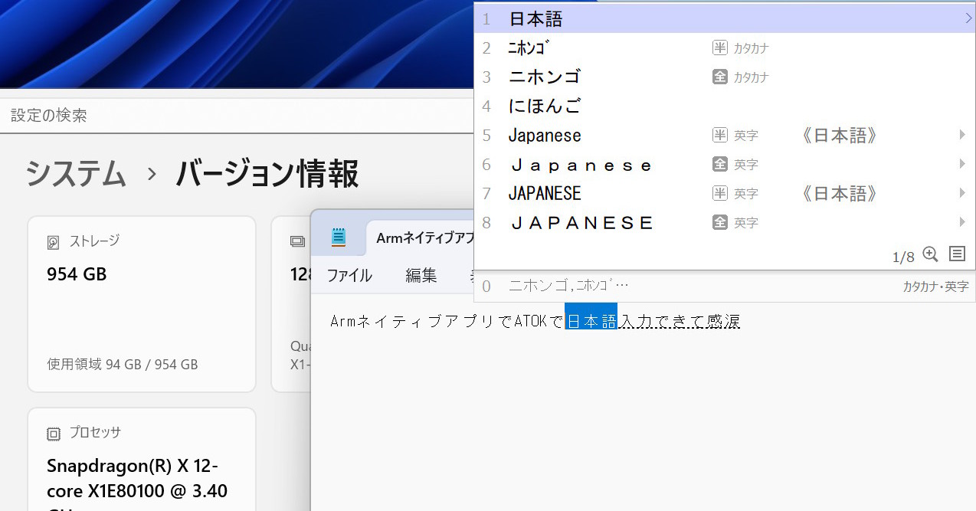Image resolution: width=976 pixels, height=511 pixels.
Task: Switch to the Armネイティブアプ Notepad tab
Action: pos(425,238)
